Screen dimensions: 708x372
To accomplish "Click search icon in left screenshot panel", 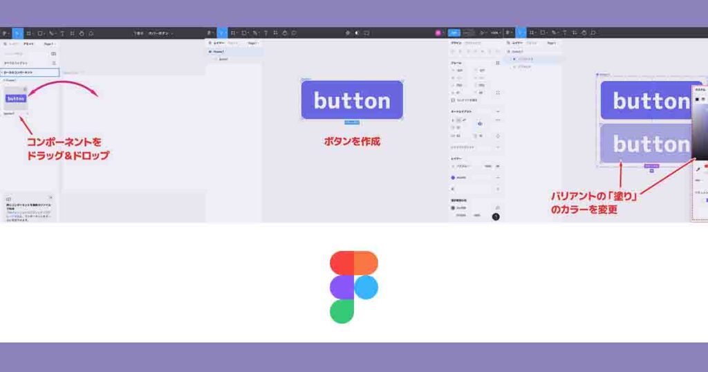I will tap(6, 44).
